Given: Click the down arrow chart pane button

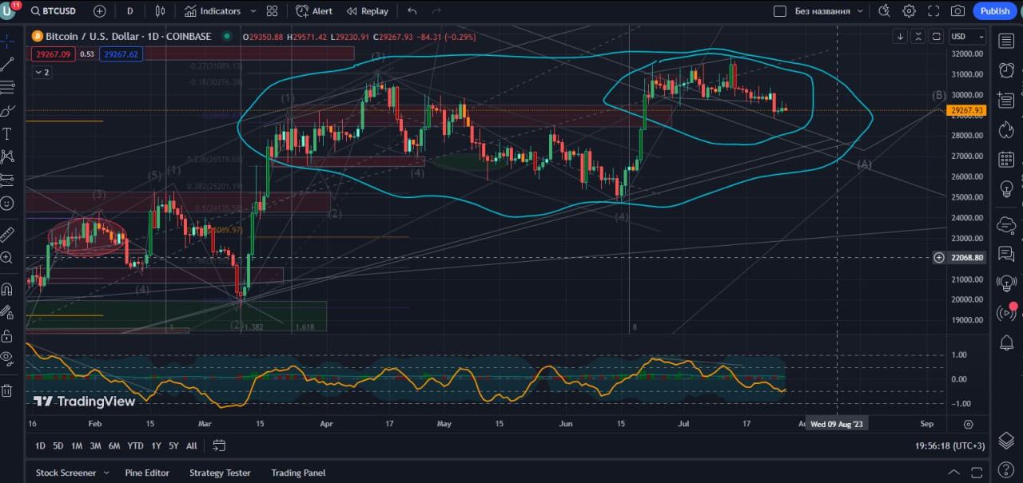Looking at the screenshot, I should coord(901,37).
